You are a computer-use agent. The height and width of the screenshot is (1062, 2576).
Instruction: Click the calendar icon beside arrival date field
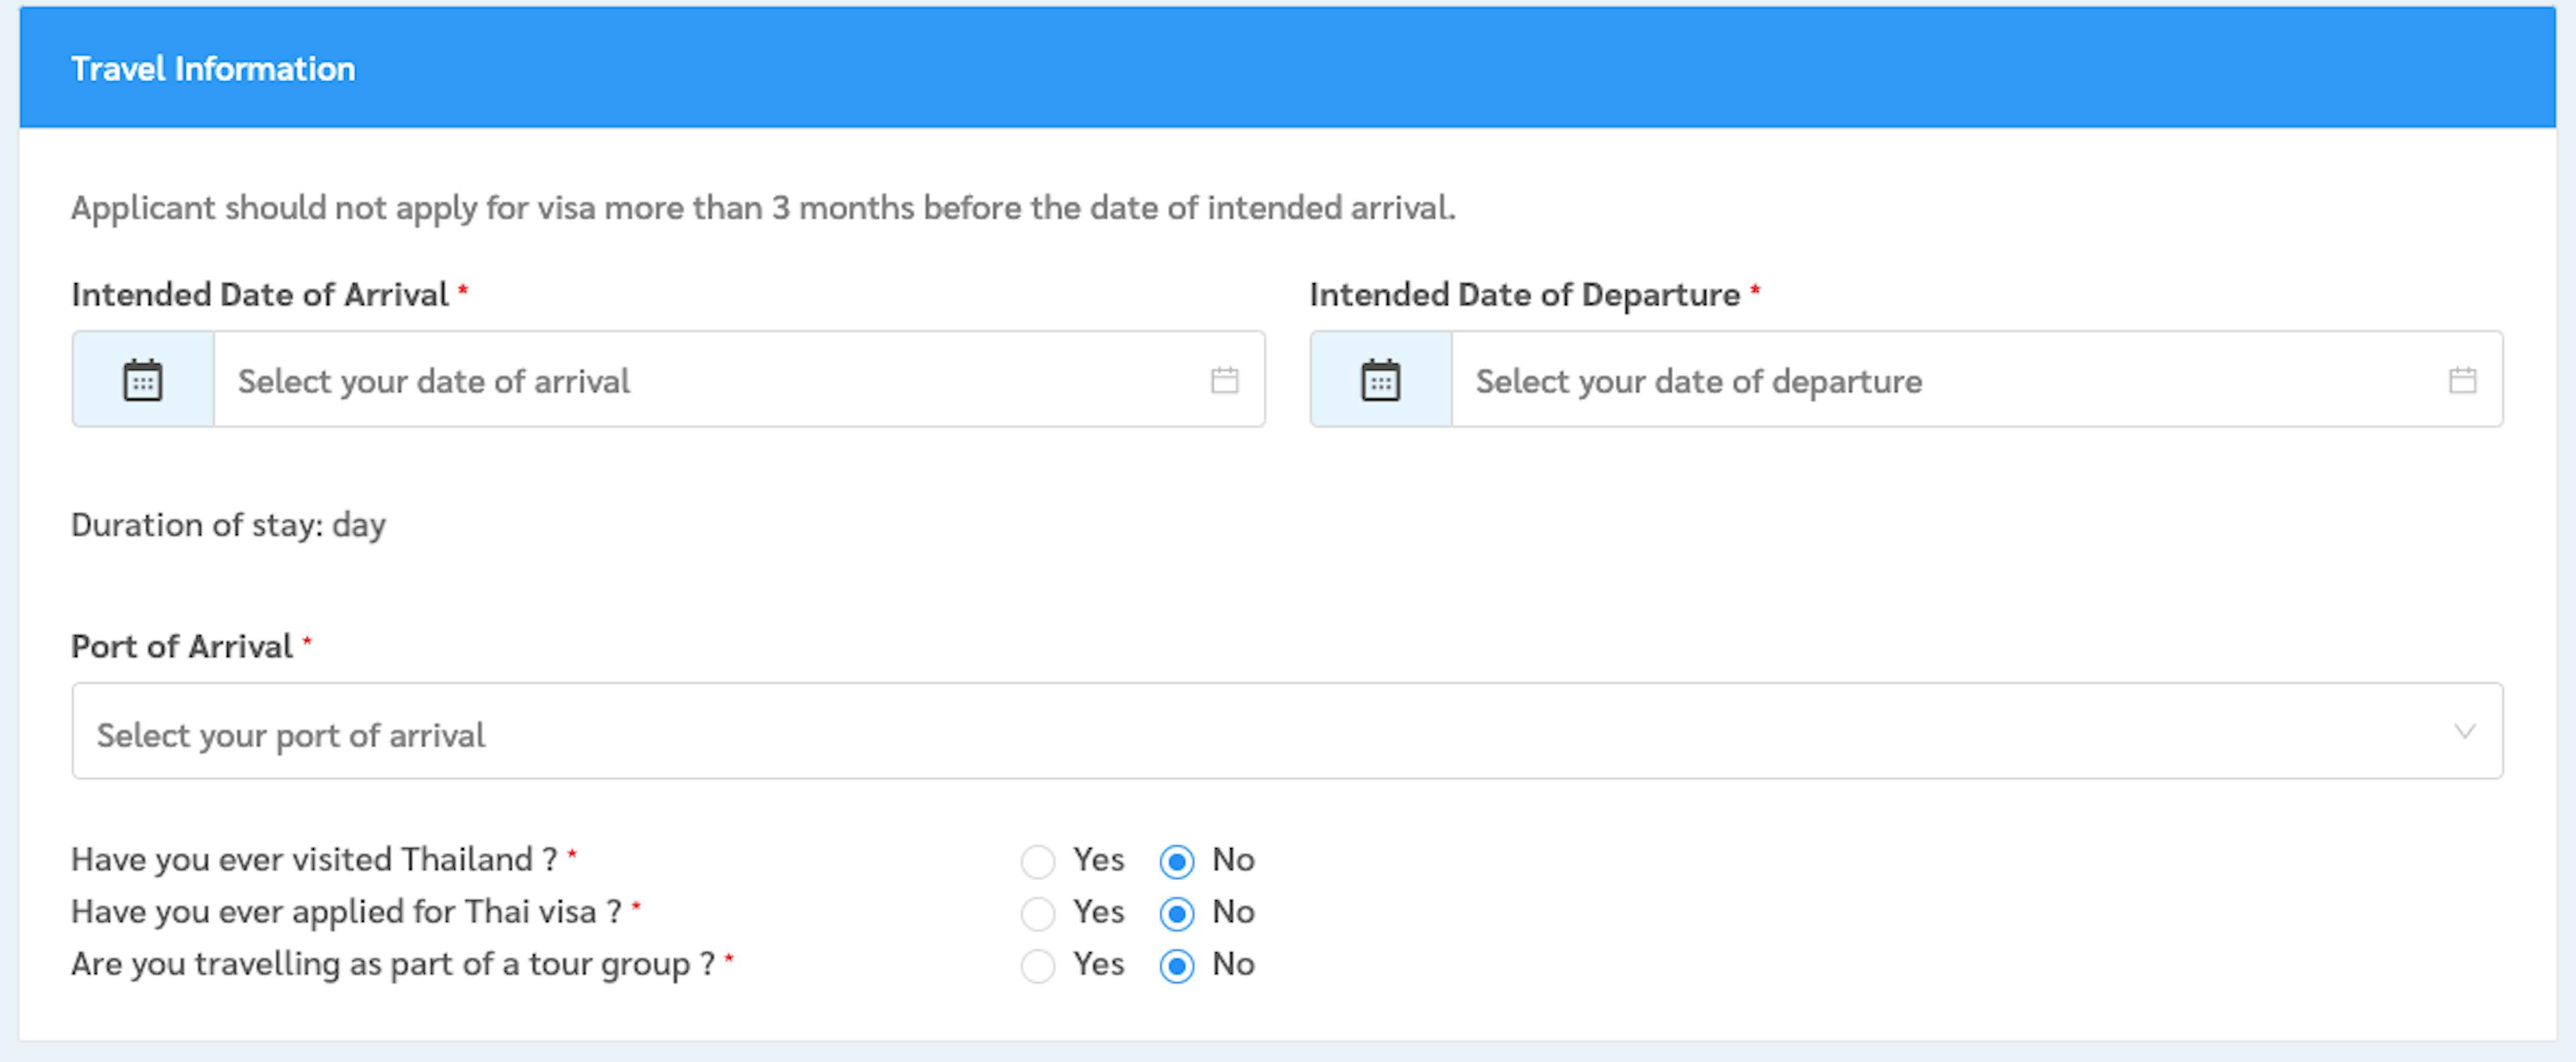click(x=142, y=380)
